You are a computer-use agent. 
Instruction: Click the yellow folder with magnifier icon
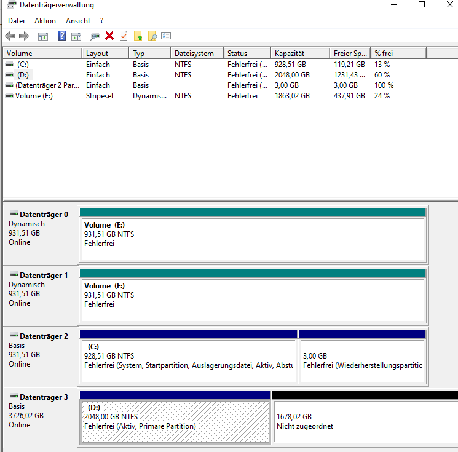pyautogui.click(x=152, y=36)
